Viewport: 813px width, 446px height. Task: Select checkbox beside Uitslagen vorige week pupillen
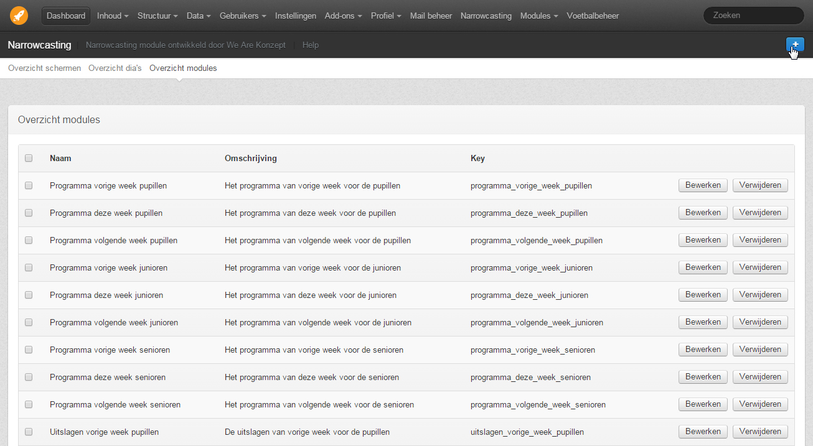pos(29,432)
